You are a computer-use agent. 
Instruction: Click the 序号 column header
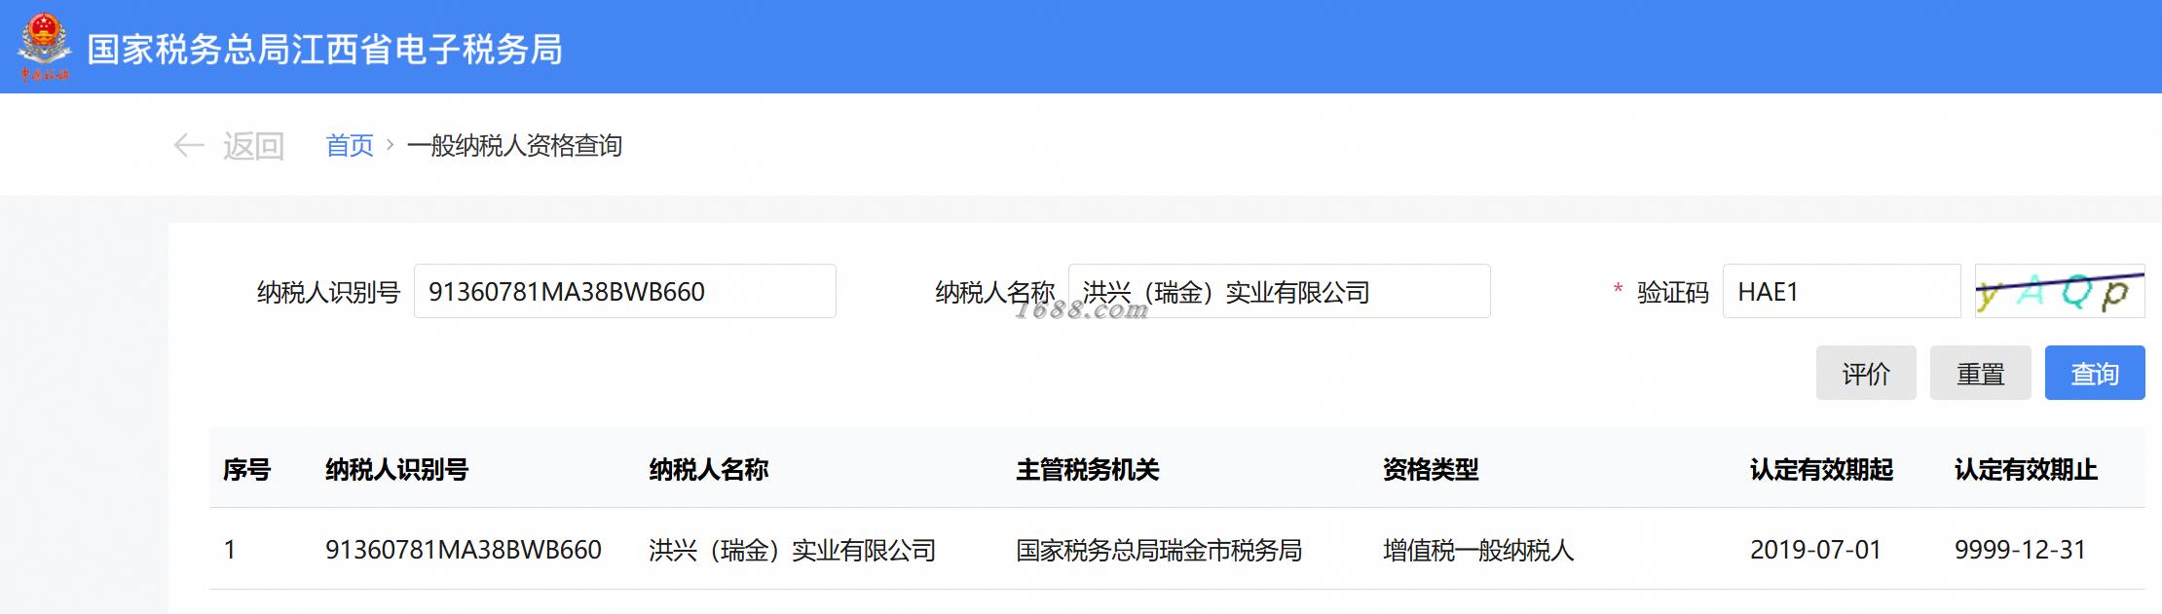pyautogui.click(x=247, y=470)
